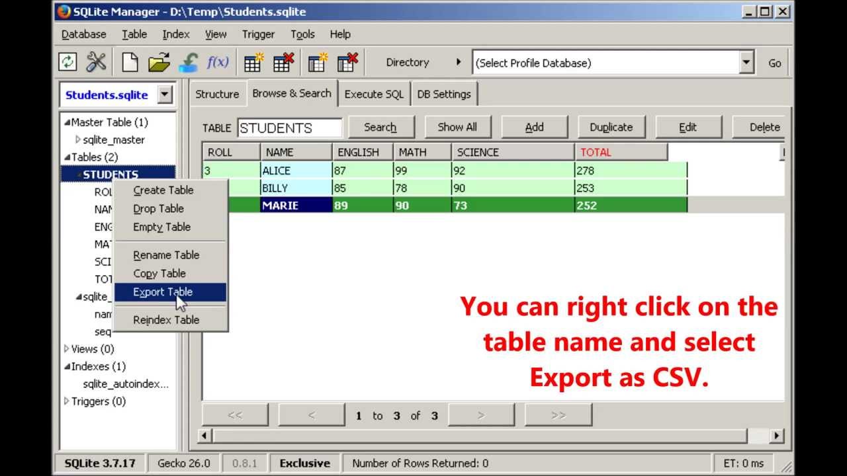The height and width of the screenshot is (476, 847).
Task: Open the Tools menu
Action: point(302,34)
